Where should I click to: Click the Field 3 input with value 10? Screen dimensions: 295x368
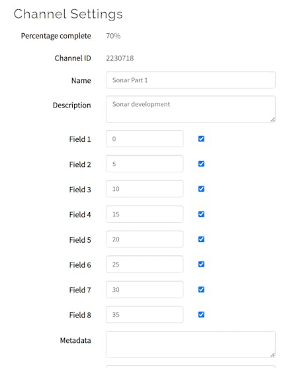pyautogui.click(x=144, y=189)
